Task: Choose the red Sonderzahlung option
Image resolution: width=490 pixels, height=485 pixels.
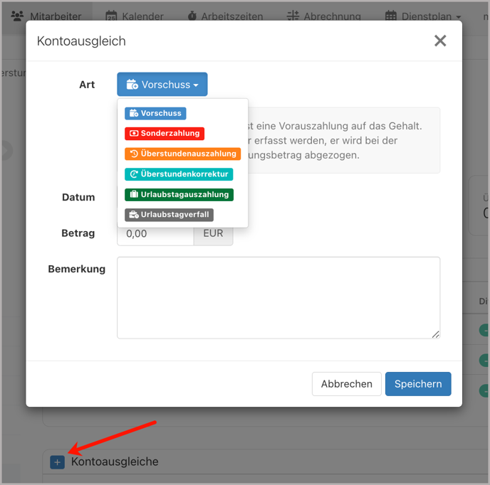Action: (x=165, y=133)
